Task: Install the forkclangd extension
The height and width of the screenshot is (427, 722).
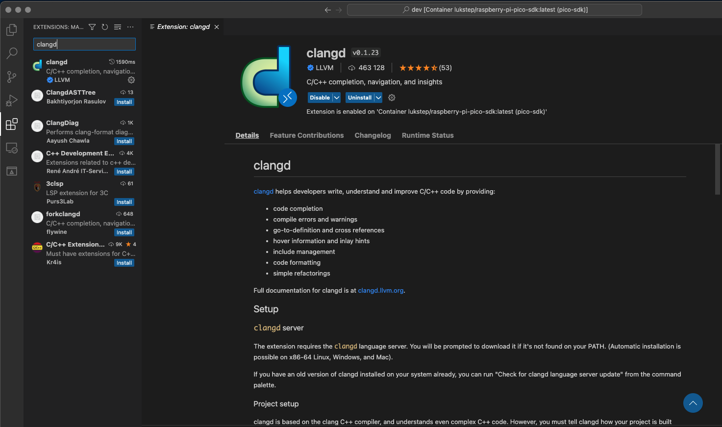Action: 124,232
